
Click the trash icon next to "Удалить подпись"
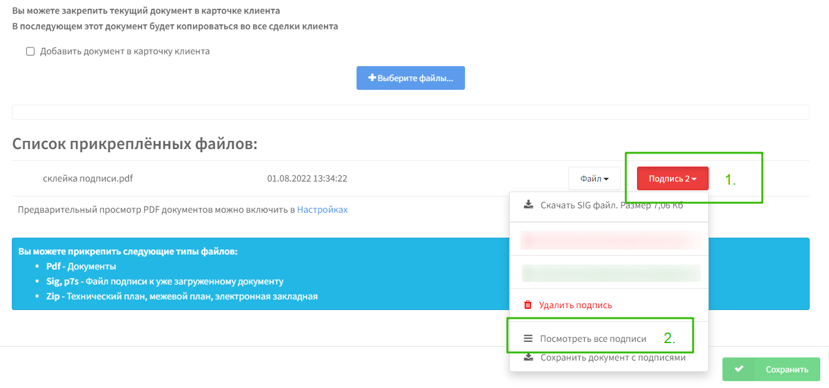point(528,304)
